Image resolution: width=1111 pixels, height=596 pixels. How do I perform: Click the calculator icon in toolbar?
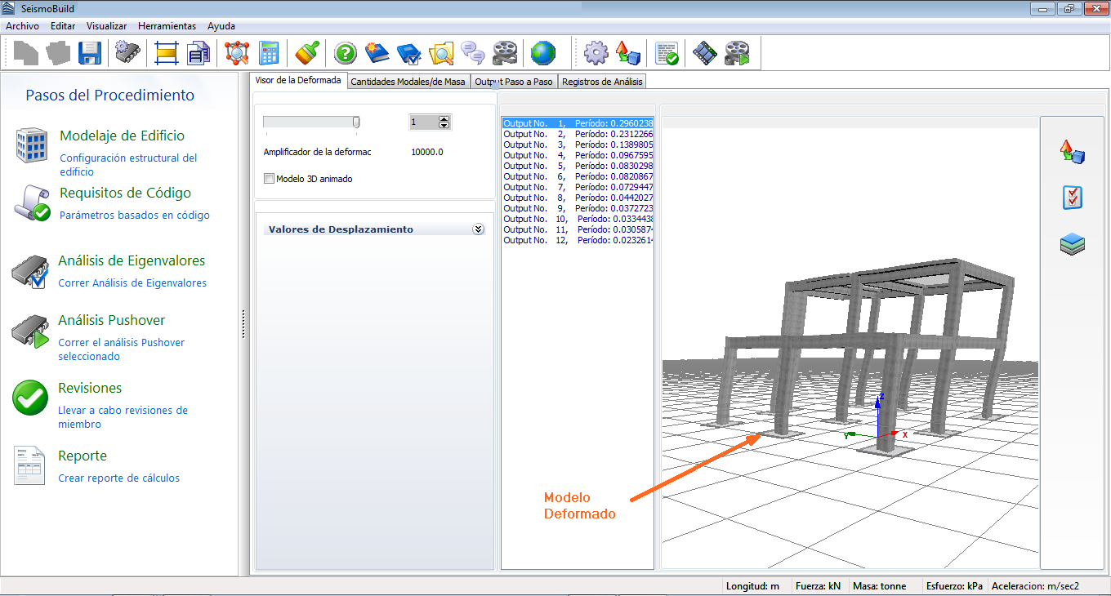pos(269,54)
